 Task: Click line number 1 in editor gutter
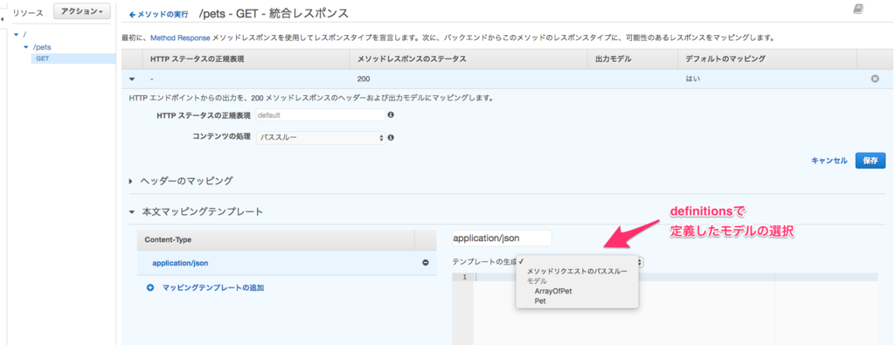coord(465,277)
